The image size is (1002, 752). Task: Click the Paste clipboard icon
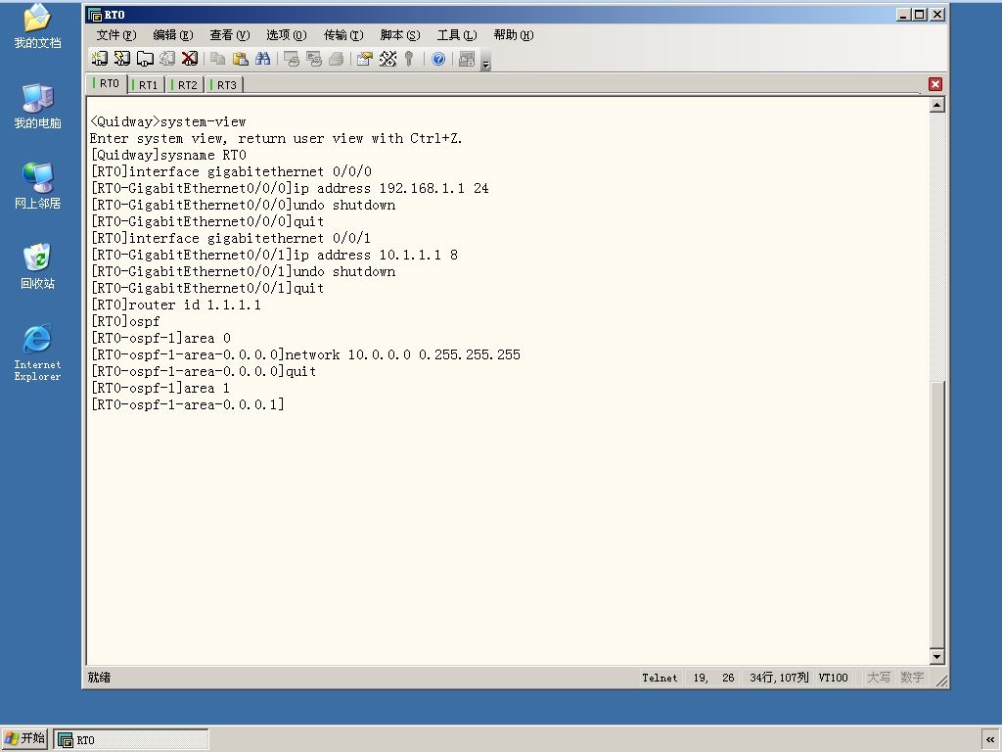pos(241,59)
